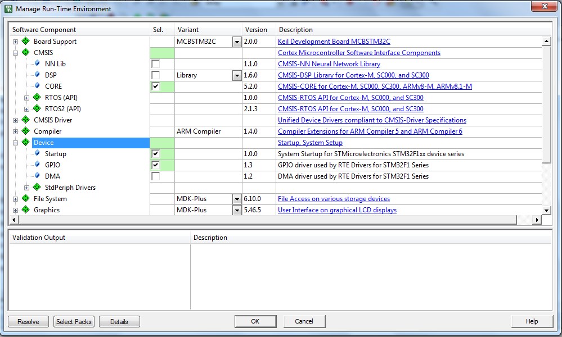Expand the Graphics tree node
This screenshot has width=562, height=337.
15,211
